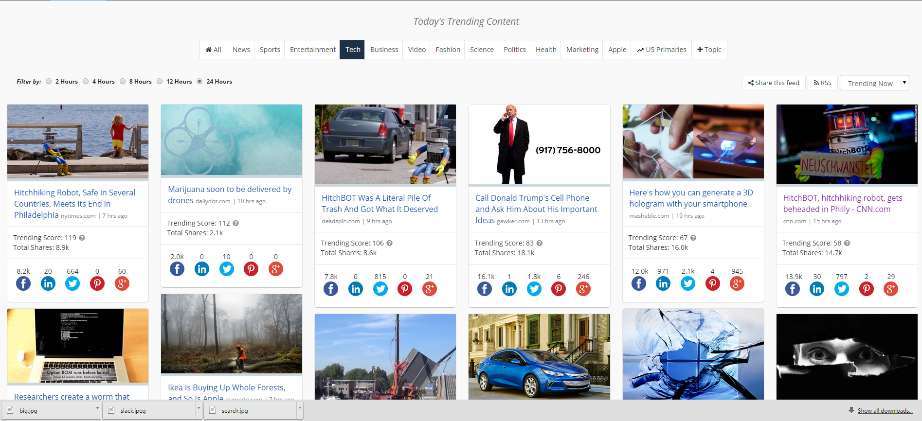Tweet the deadspin HitchBOT article

(x=380, y=289)
